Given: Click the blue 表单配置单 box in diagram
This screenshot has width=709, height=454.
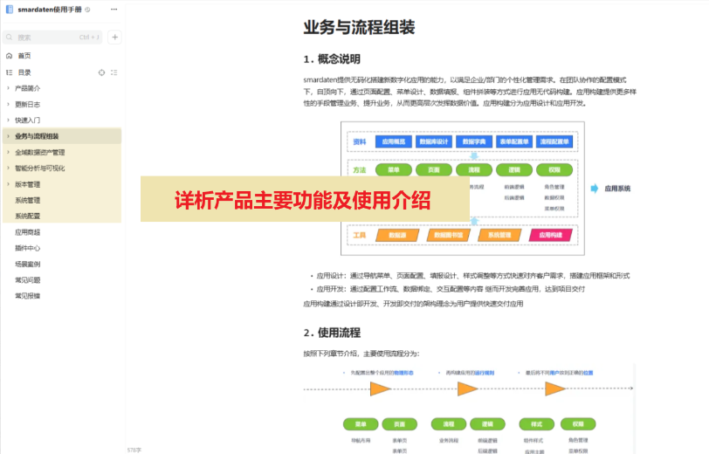Looking at the screenshot, I should pos(514,141).
